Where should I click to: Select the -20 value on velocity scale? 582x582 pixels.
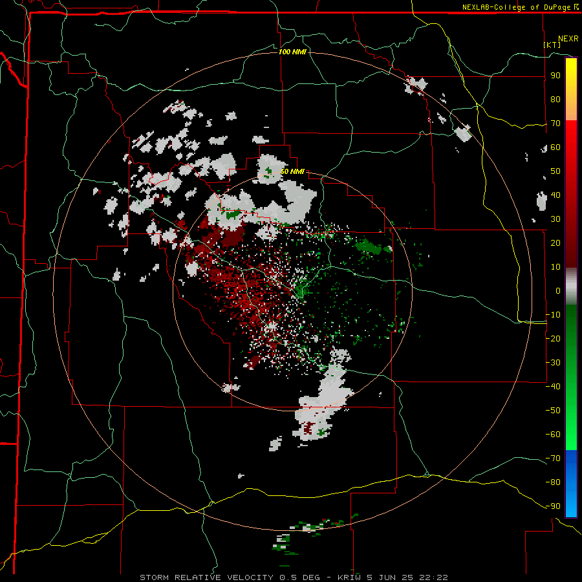click(553, 338)
